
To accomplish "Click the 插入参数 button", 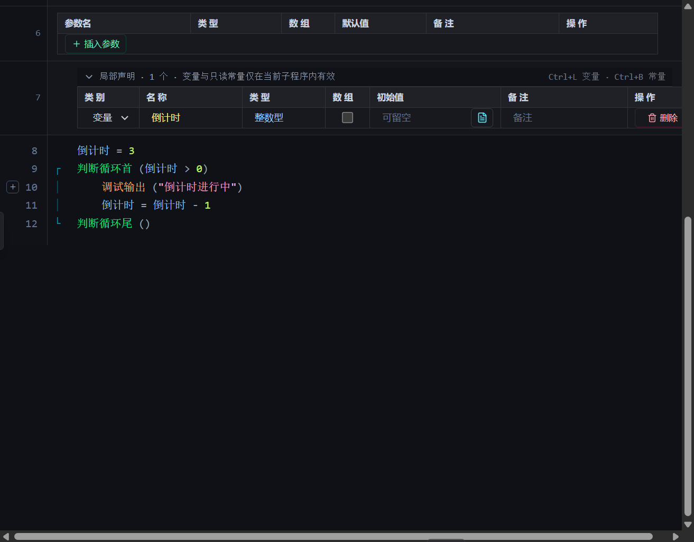I will (96, 44).
